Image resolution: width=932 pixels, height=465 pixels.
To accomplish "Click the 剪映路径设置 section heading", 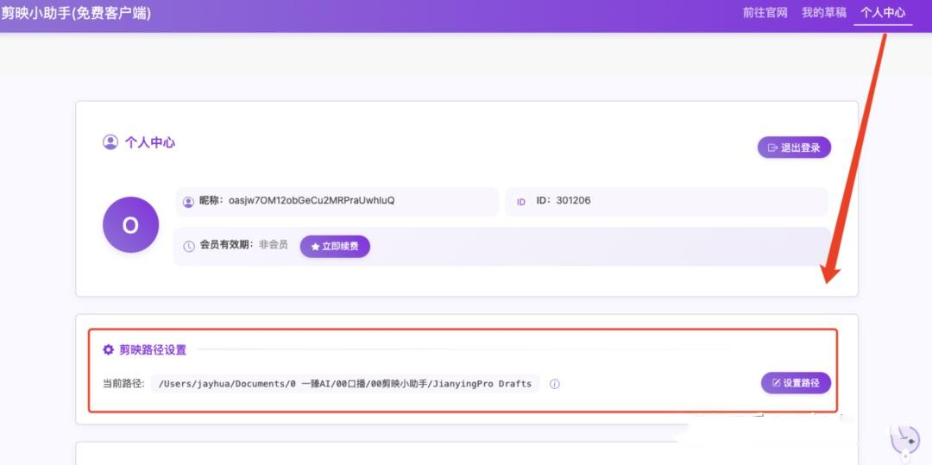I will tap(153, 349).
